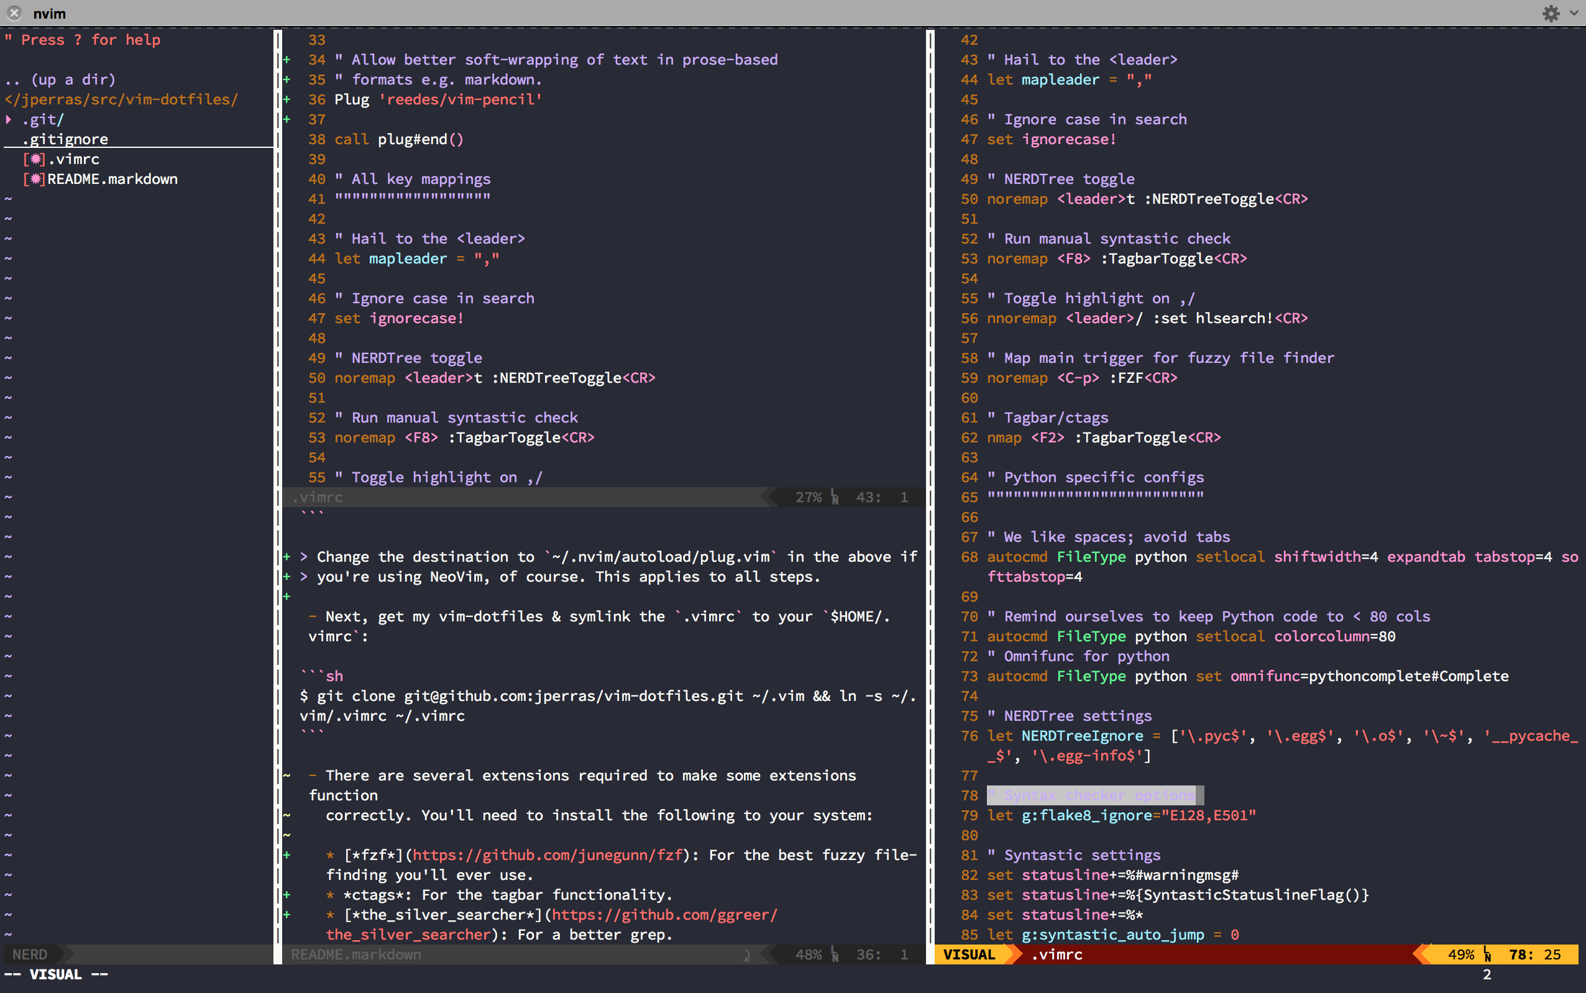The width and height of the screenshot is (1586, 993).
Task: Close the nvim window with the X button
Action: pos(14,13)
